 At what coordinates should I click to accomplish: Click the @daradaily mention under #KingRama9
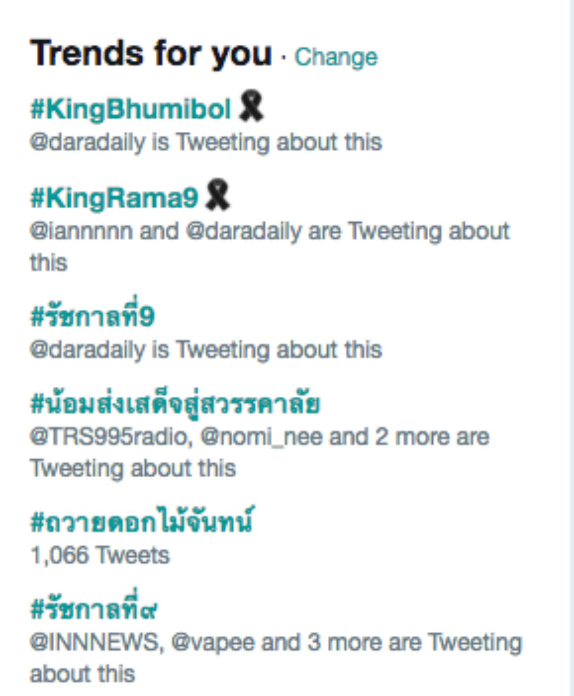(244, 232)
